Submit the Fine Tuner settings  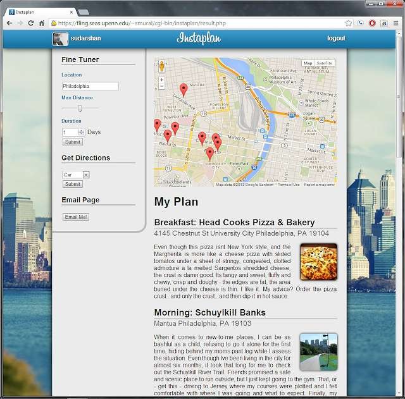[x=73, y=142]
